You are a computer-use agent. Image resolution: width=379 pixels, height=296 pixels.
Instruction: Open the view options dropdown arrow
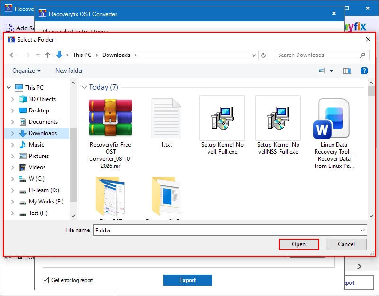tap(331, 71)
